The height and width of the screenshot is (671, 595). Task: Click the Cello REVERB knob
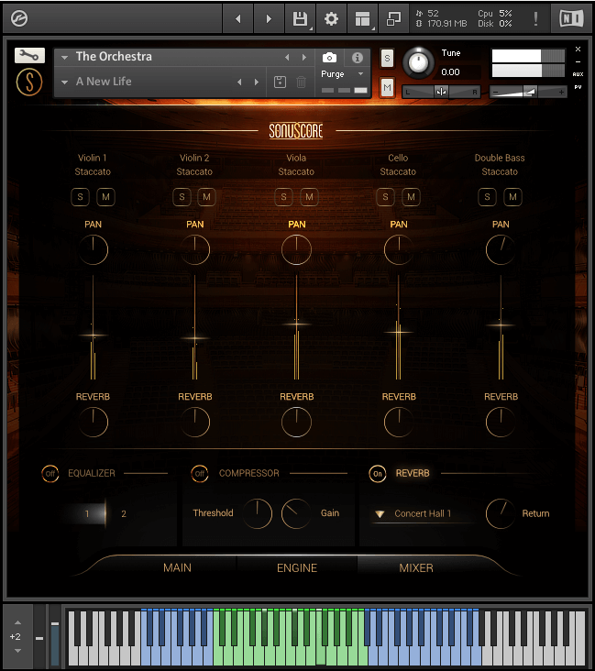399,422
